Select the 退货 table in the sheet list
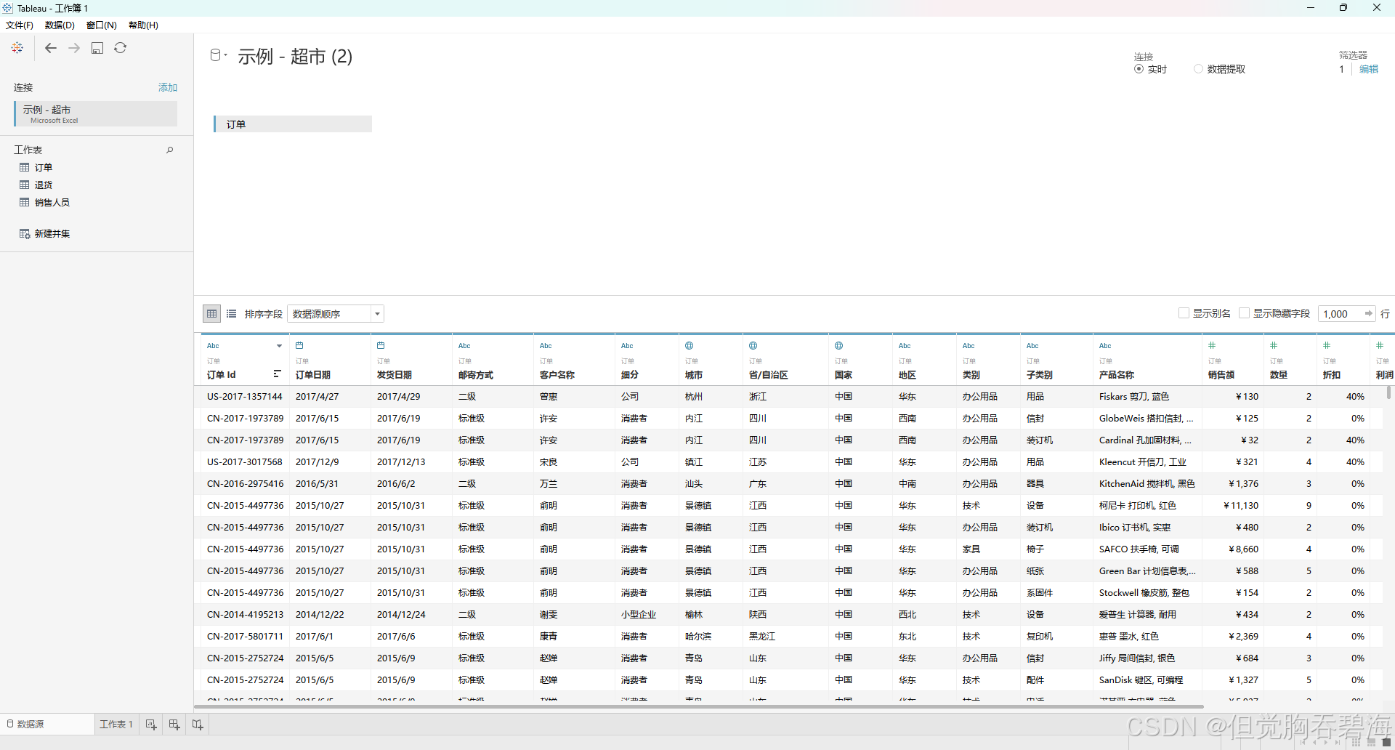1395x750 pixels. (x=44, y=185)
